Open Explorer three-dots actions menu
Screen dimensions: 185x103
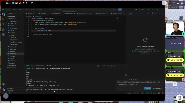pos(21,13)
